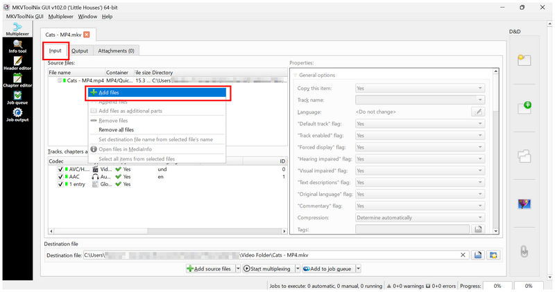Click the headphones audio track icon

95,176
